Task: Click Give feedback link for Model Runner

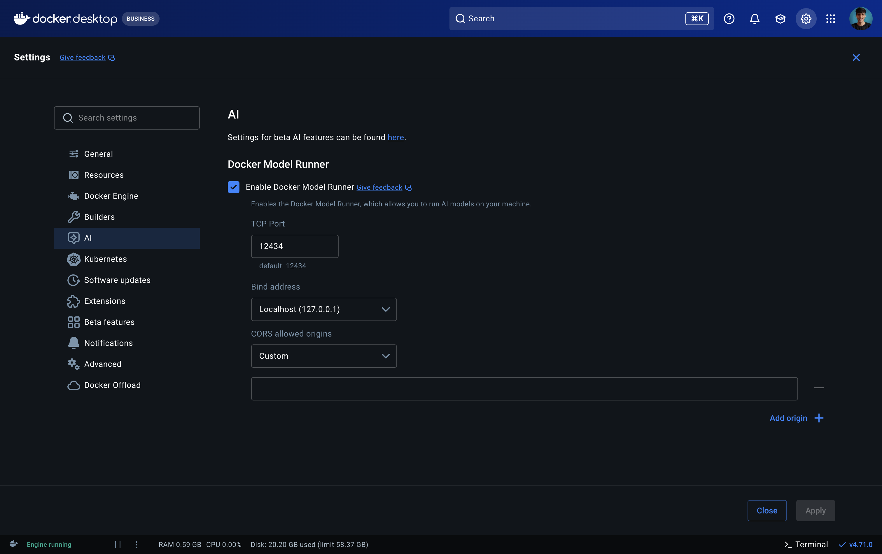Action: coord(379,188)
